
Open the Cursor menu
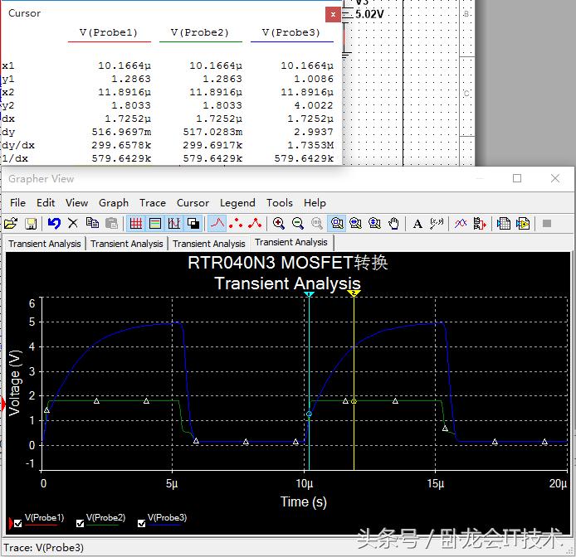click(x=193, y=202)
